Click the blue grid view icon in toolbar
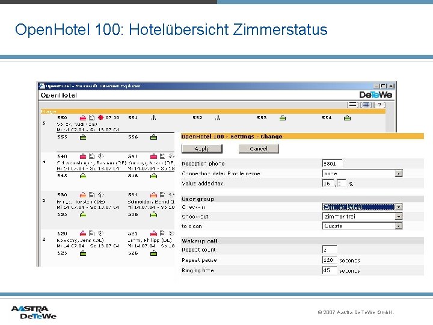Image resolution: width=433 pixels, height=325 pixels. click(366, 105)
